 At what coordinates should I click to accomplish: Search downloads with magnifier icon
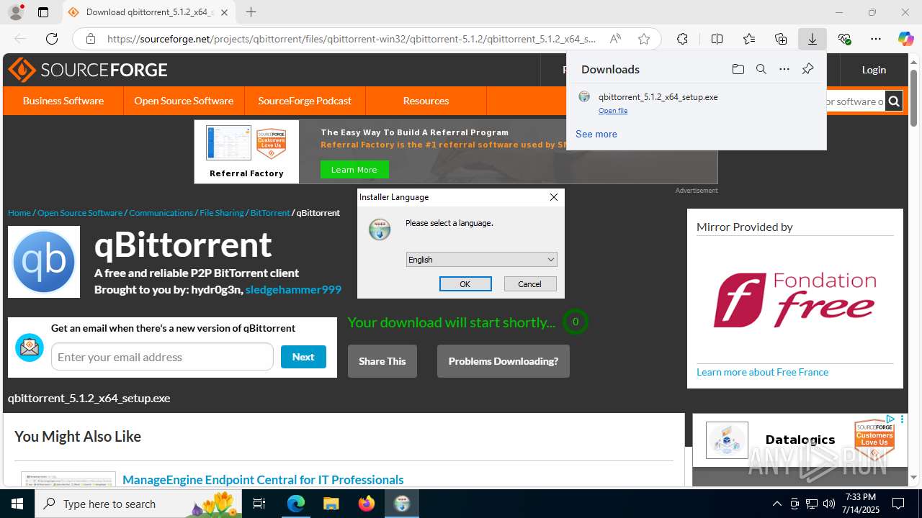[x=761, y=69]
